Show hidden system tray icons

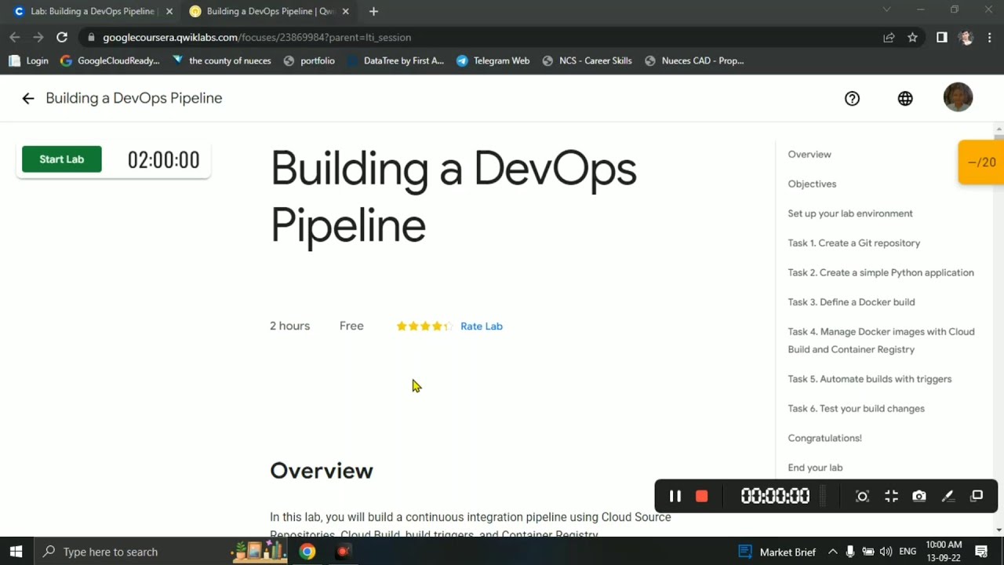tap(832, 552)
